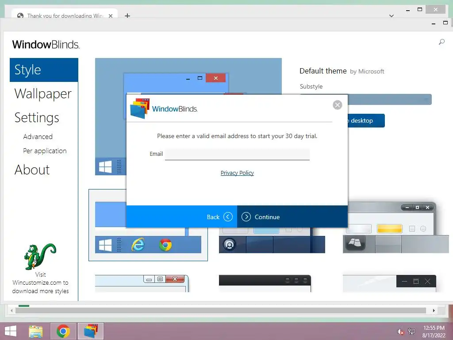Screen dimensions: 453x340
Task: Click the Continue button in the dialog
Action: pyautogui.click(x=292, y=217)
